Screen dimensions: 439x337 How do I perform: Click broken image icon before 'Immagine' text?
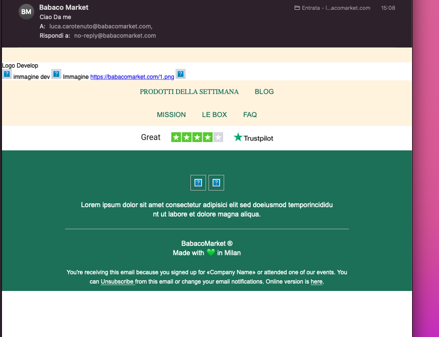point(56,74)
